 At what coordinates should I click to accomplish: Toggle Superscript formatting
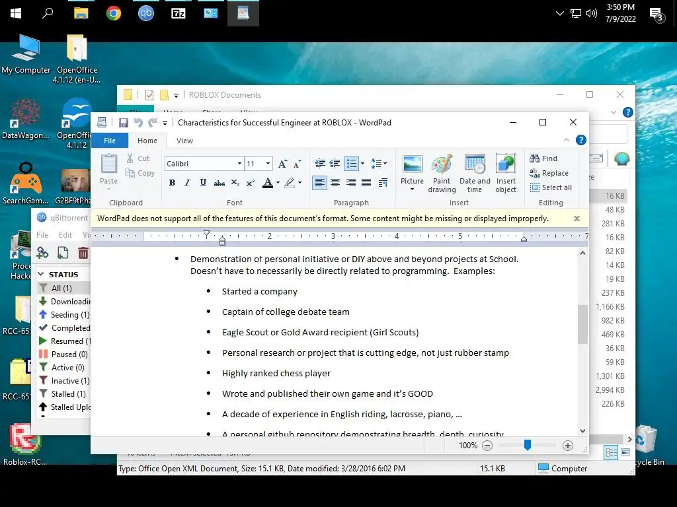(x=251, y=182)
